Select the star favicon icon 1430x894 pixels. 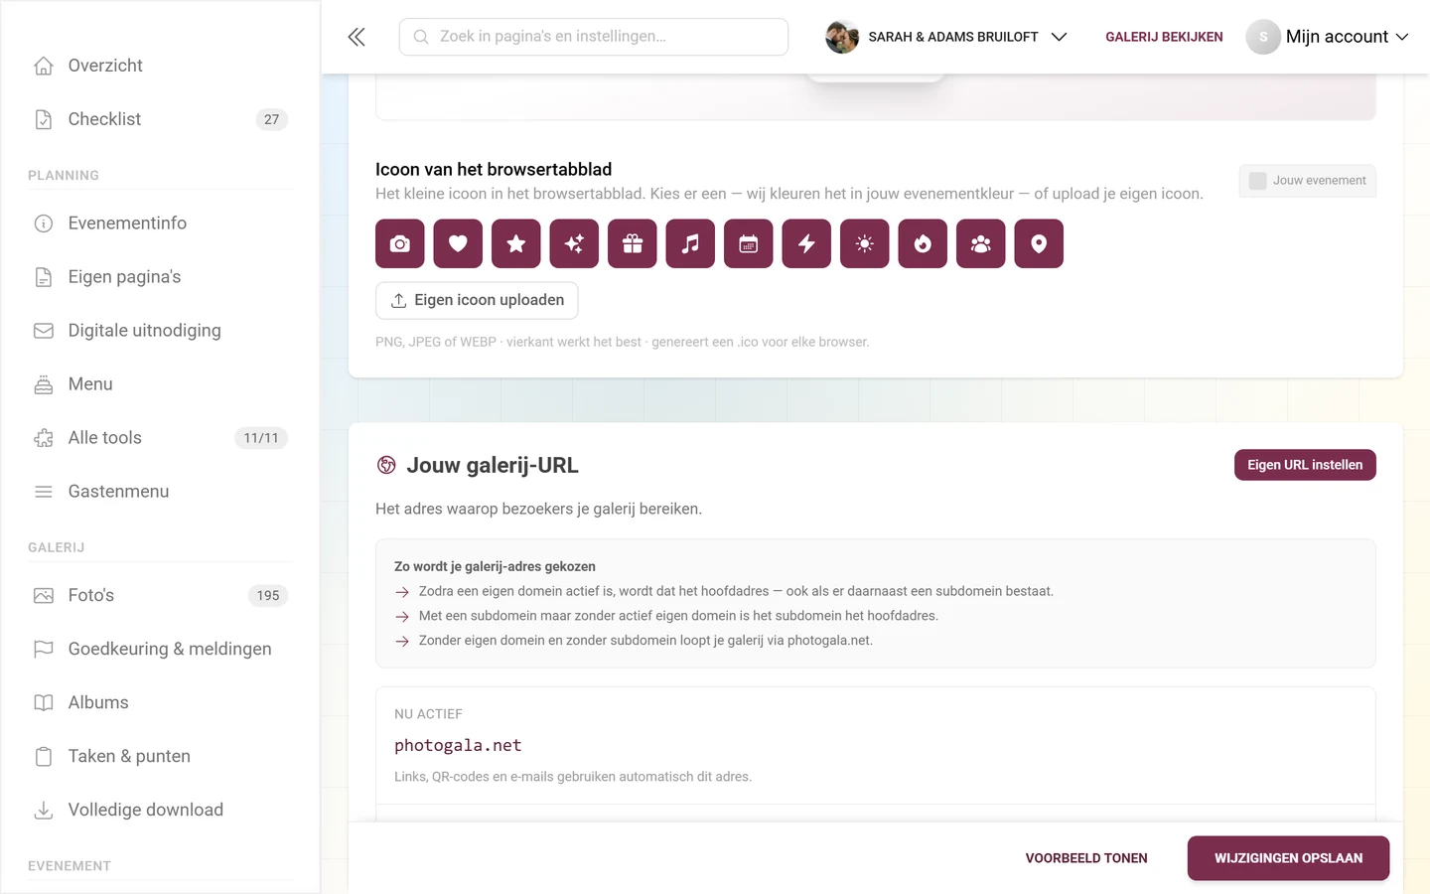coord(516,243)
